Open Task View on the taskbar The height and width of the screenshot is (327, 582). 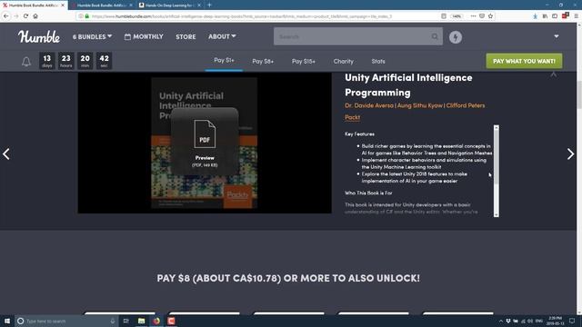[x=125, y=321]
